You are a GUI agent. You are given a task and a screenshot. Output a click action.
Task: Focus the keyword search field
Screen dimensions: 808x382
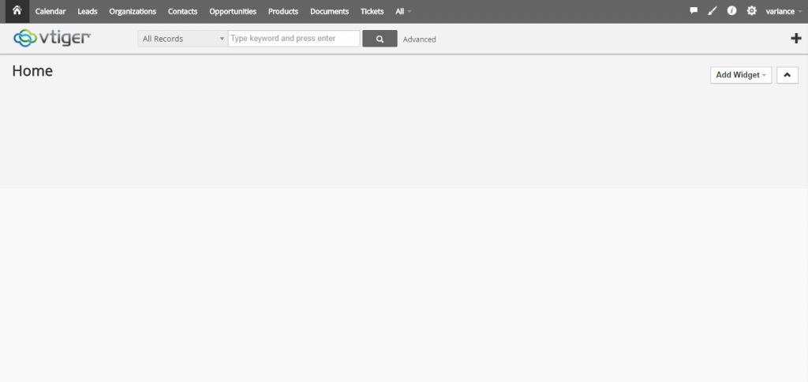pyautogui.click(x=294, y=39)
